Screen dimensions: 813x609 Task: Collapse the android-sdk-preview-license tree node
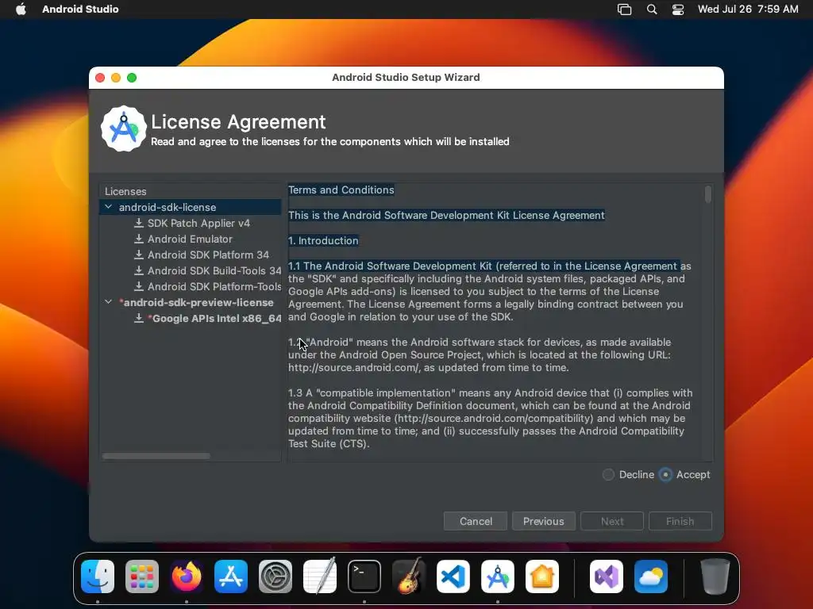[x=108, y=302]
